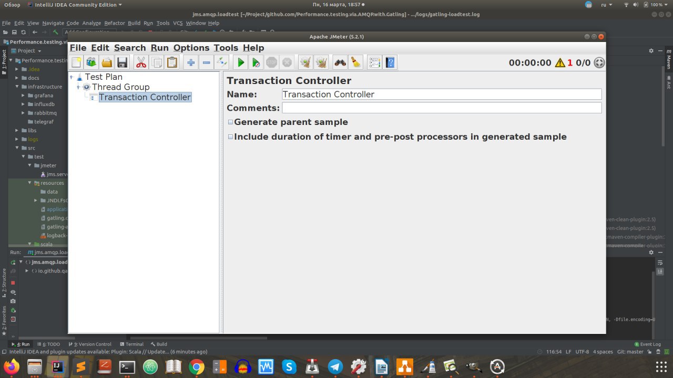The width and height of the screenshot is (673, 378).
Task: Open the JMeter Run menu
Action: pyautogui.click(x=159, y=48)
